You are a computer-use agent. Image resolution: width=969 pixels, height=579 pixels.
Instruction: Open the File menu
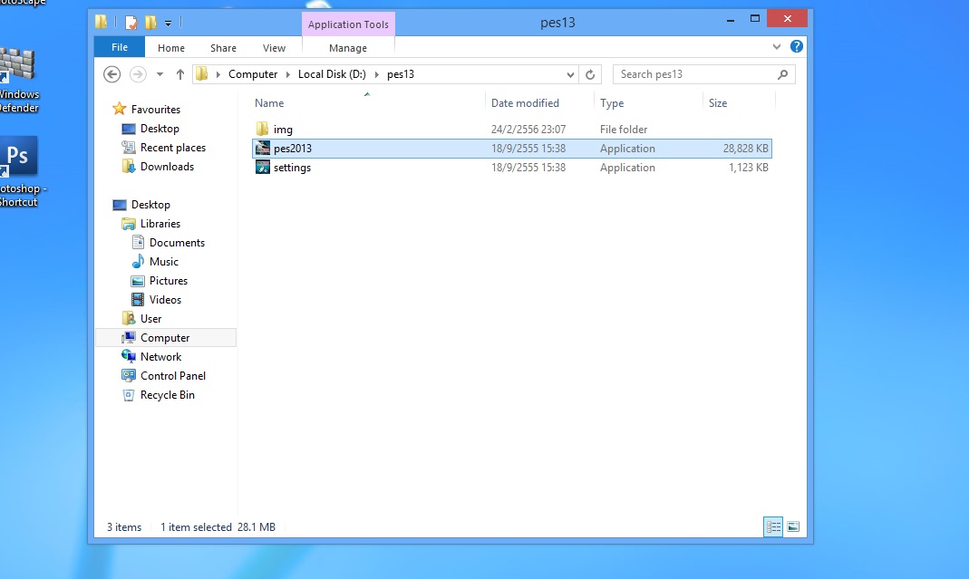(120, 47)
